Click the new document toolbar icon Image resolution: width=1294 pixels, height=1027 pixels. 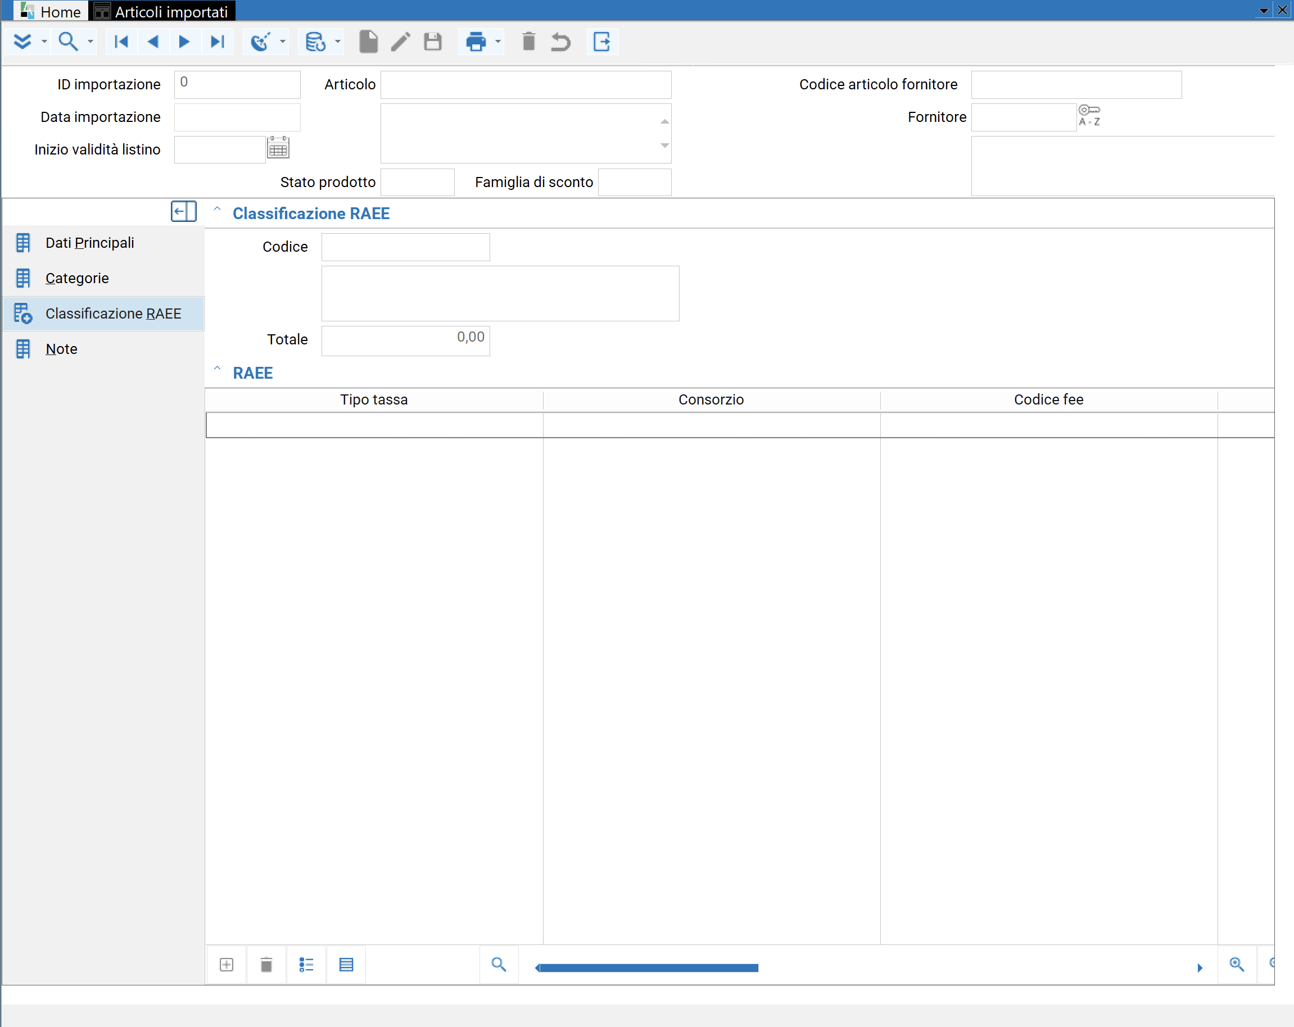point(369,42)
